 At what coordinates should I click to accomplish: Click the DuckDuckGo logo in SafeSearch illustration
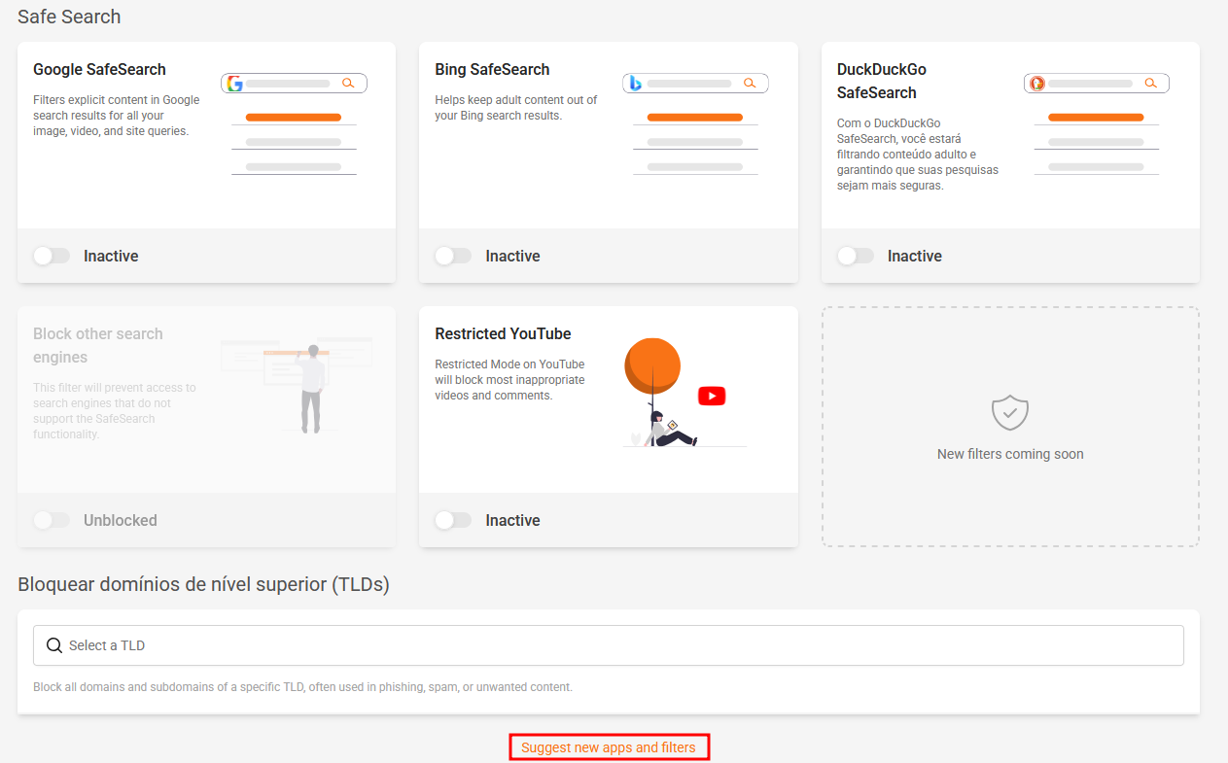[x=1037, y=84]
